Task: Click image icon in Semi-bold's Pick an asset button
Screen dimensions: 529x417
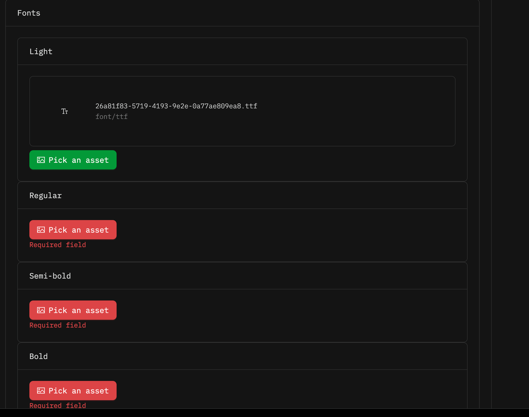Action: pos(41,310)
